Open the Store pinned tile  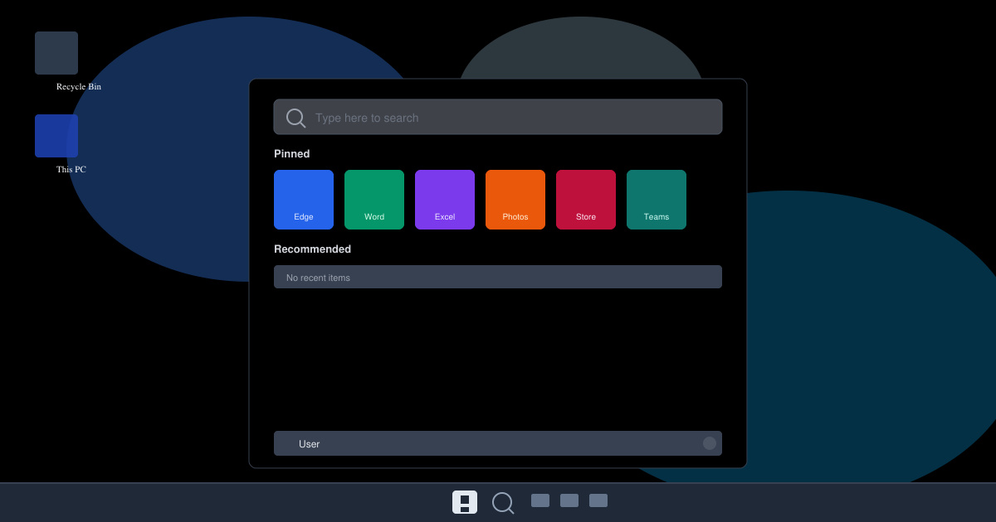click(x=586, y=200)
